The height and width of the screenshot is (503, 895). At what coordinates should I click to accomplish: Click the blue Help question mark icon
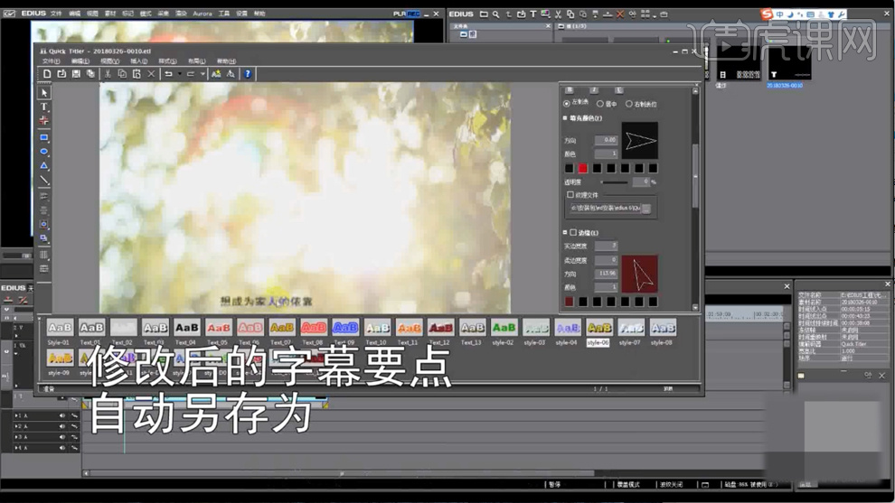(248, 73)
